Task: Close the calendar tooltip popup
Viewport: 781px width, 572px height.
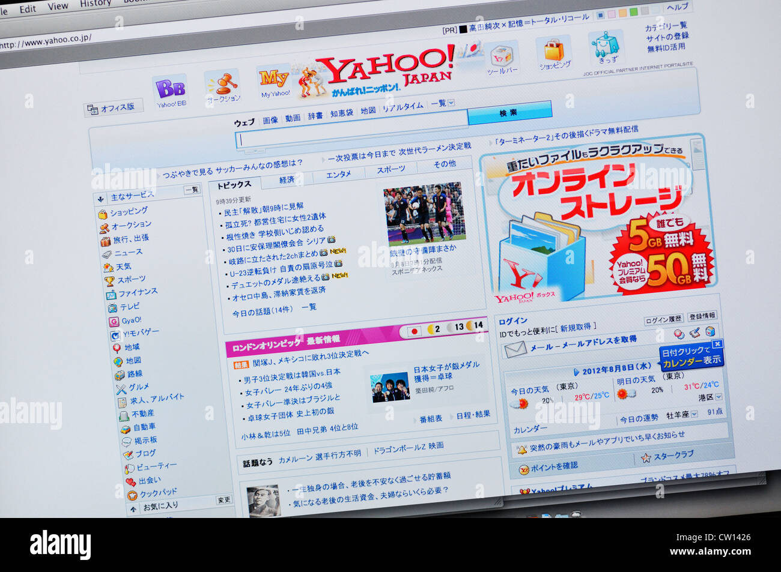Action: [x=717, y=344]
